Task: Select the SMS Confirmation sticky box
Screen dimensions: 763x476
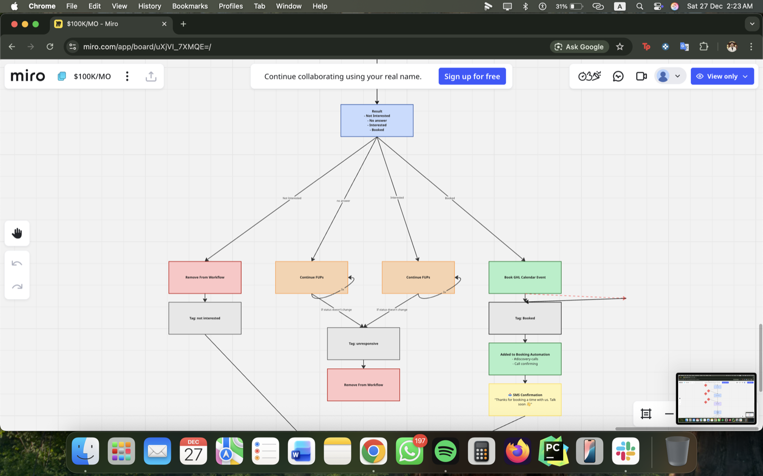Action: tap(525, 399)
